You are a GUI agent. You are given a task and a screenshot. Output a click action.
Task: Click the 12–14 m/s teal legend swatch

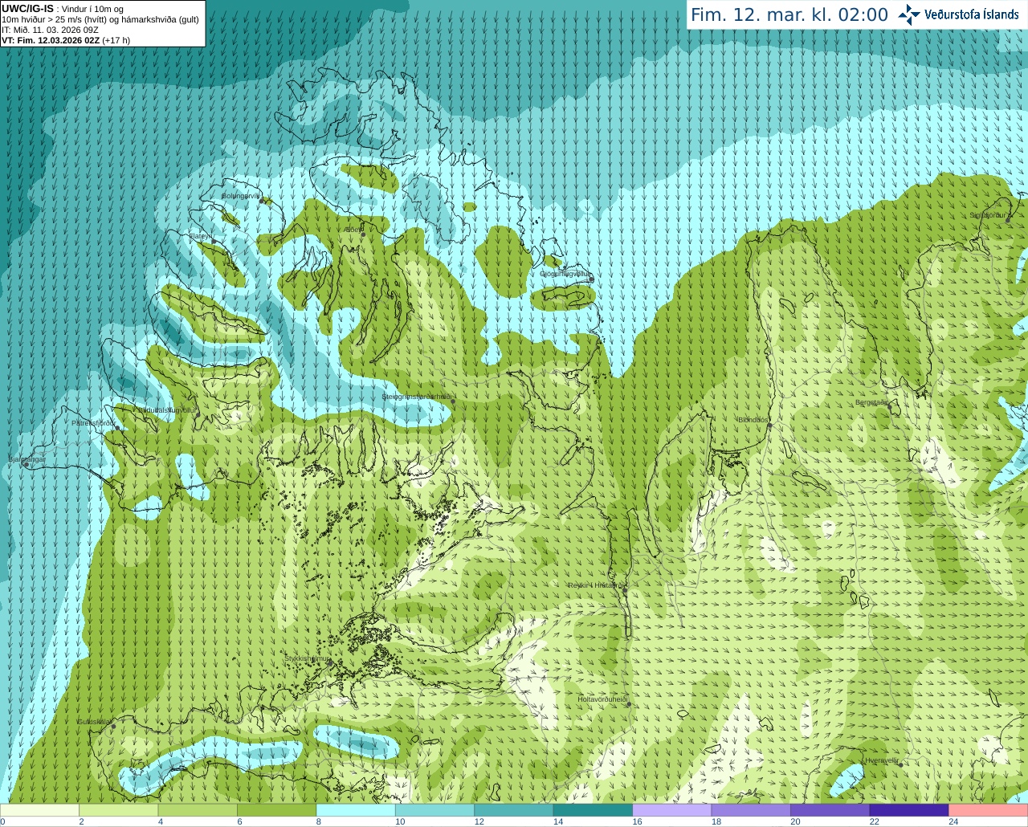point(514,810)
